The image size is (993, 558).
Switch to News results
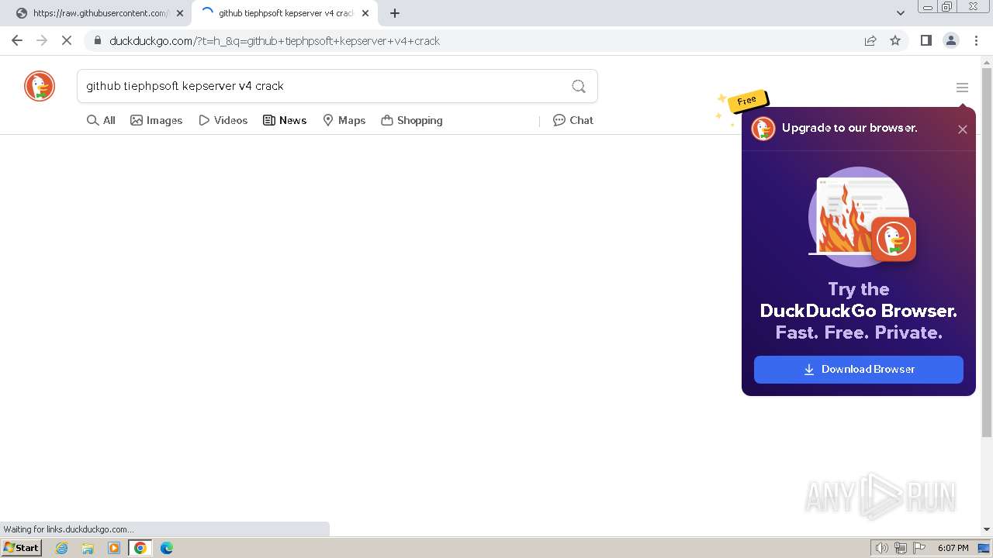pos(285,120)
